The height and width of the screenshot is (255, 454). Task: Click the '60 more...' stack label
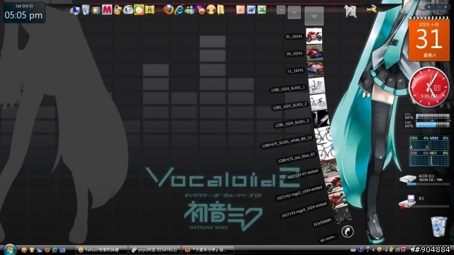click(x=328, y=238)
